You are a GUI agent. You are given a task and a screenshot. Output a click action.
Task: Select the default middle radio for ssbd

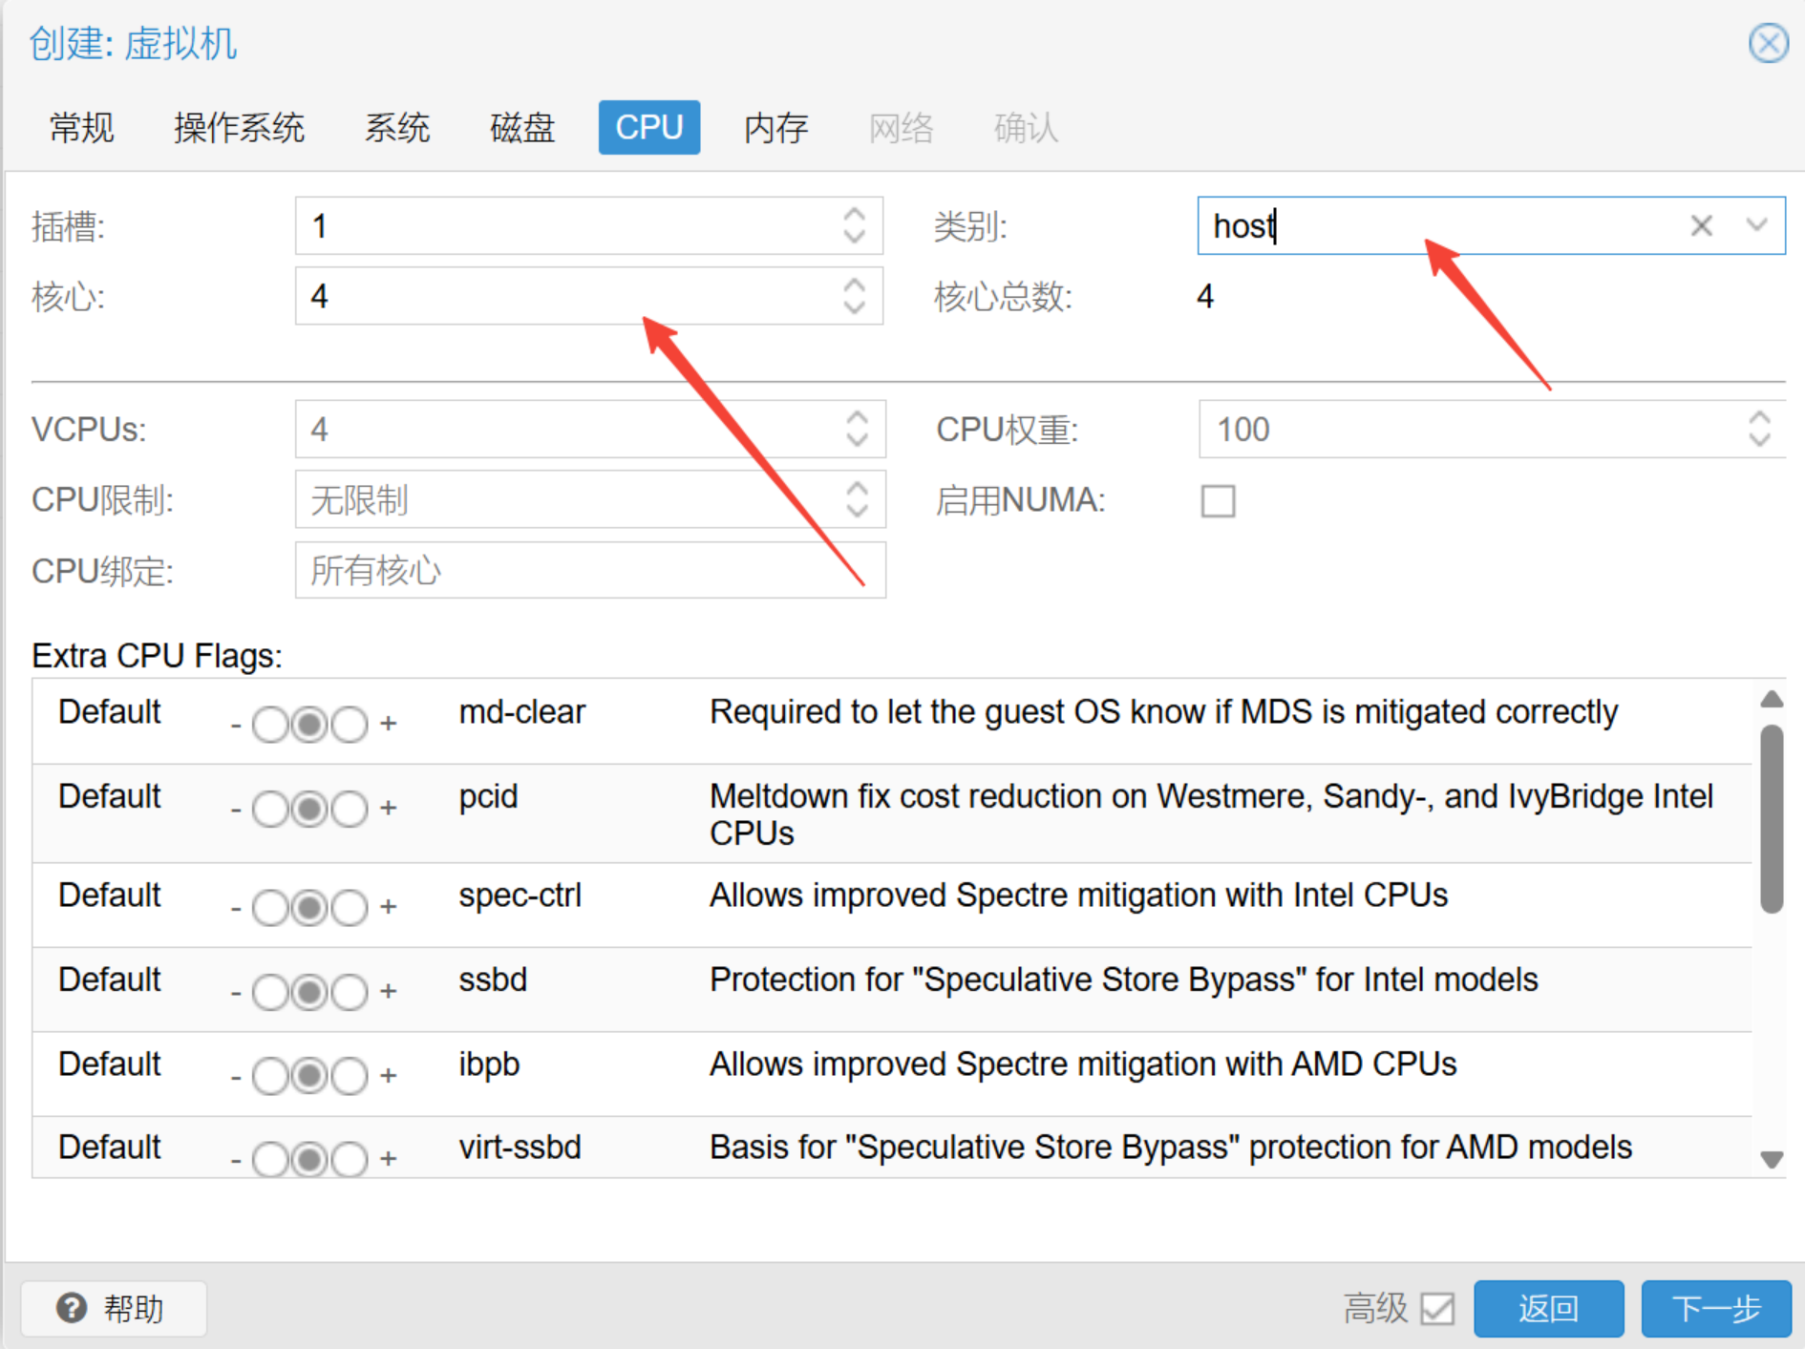[x=309, y=993]
